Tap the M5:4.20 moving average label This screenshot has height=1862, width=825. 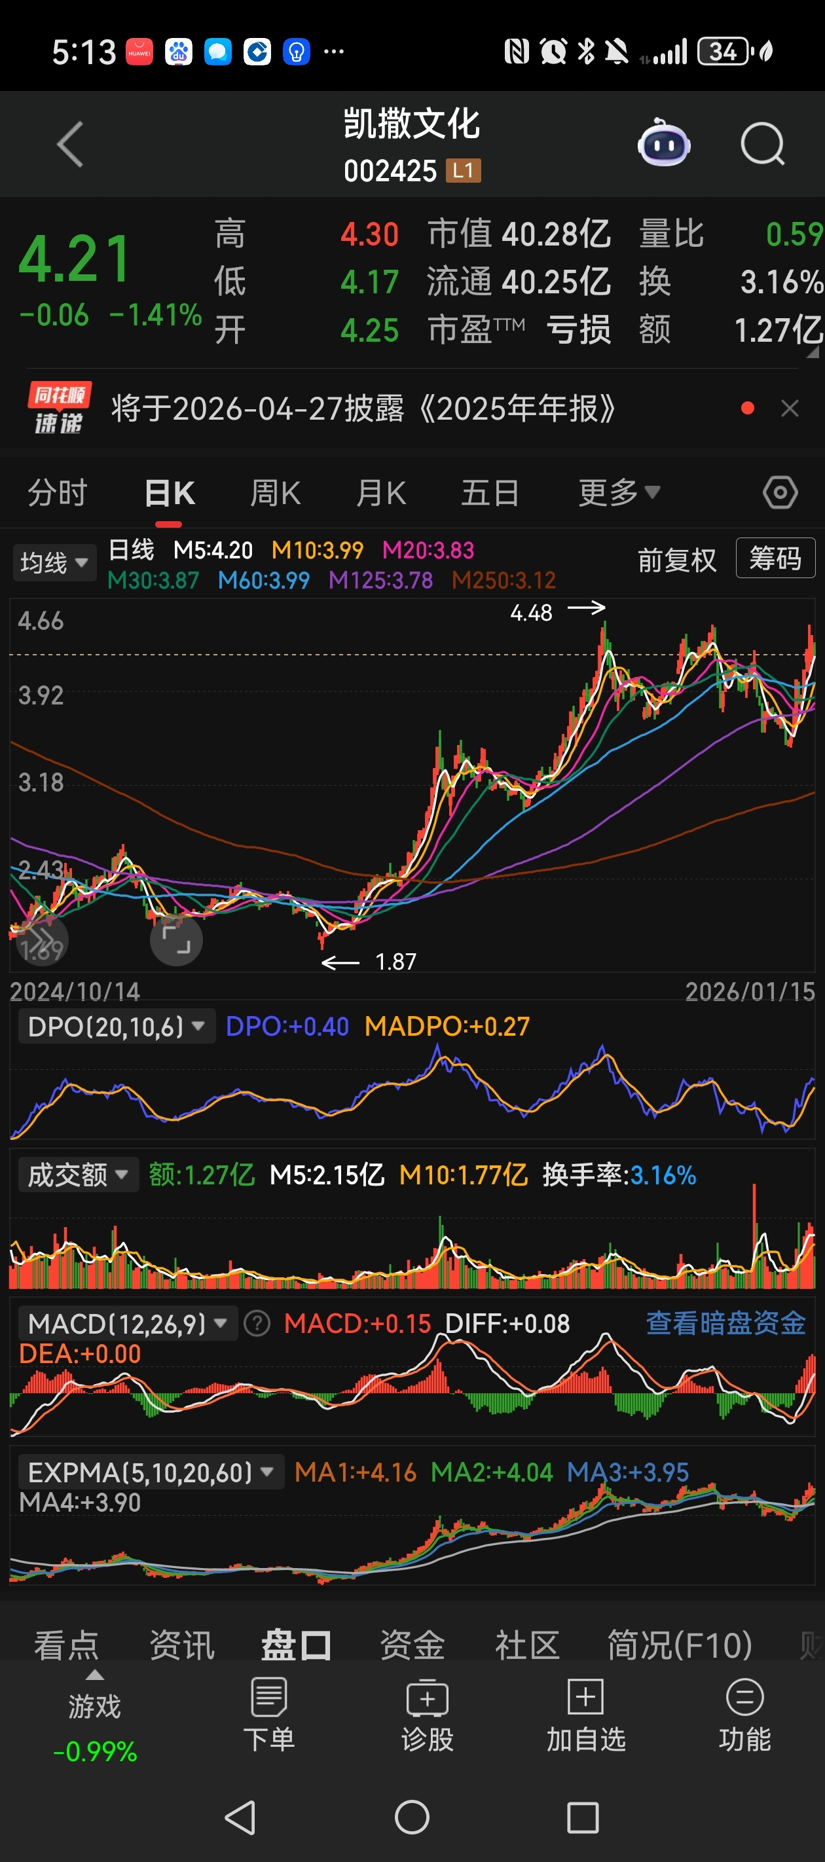[213, 550]
